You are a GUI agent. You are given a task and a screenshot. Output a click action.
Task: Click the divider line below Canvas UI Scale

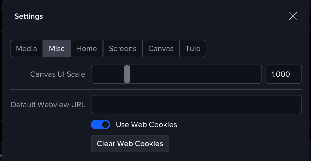tap(155, 89)
